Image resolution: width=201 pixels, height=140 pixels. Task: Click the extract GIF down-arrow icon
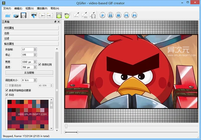[x=34, y=15]
